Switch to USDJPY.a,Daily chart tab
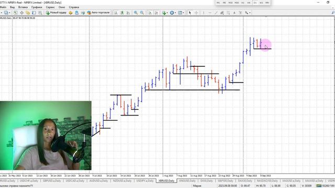This screenshot has width=335, height=188. [145, 181]
